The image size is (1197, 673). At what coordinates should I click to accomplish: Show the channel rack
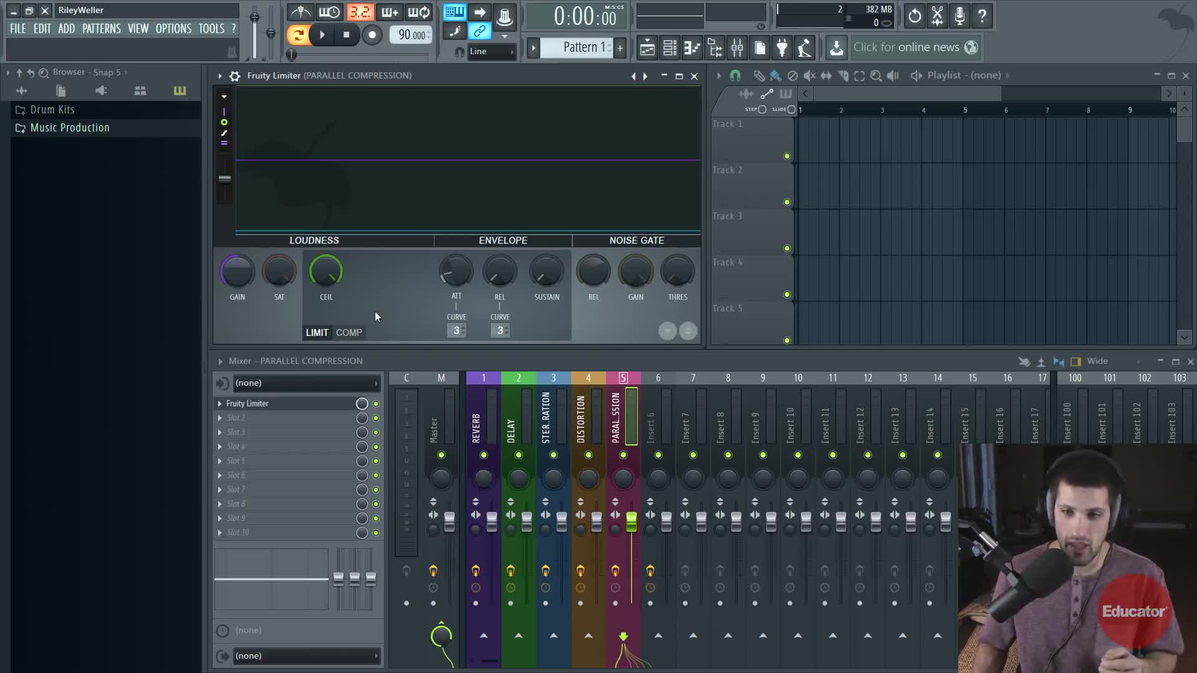click(670, 47)
